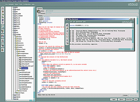Click the Source Types folder icon
Image resolution: width=140 pixels, height=102 pixels.
(x=17, y=49)
